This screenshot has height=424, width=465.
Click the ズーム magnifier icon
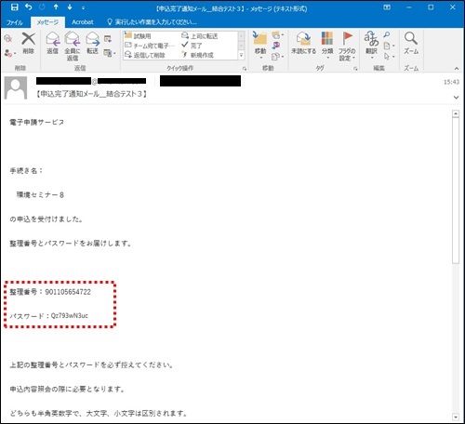point(411,38)
